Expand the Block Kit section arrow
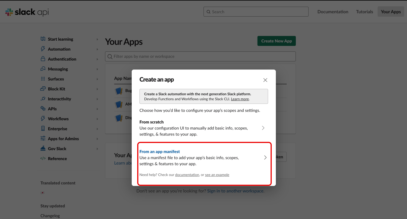Screen dimensions: 407x219 pos(97,89)
